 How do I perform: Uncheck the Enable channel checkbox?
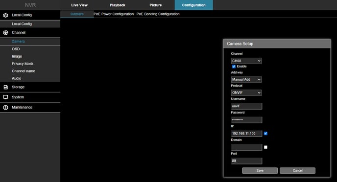[x=234, y=67]
